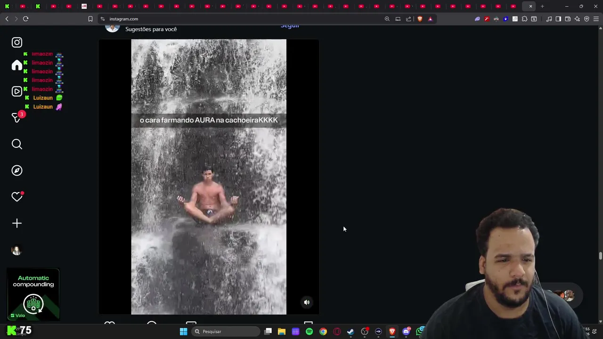603x339 pixels.
Task: Click chat username 'Luizaun' with green badge
Action: point(43,98)
